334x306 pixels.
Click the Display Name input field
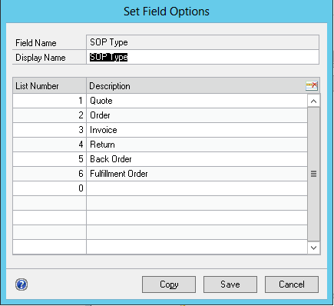click(203, 57)
